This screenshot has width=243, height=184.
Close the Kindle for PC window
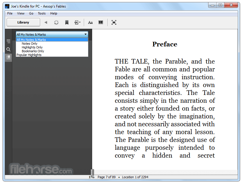[x=231, y=5]
